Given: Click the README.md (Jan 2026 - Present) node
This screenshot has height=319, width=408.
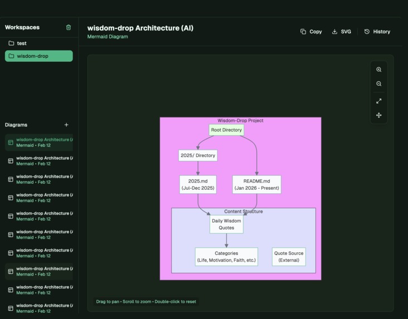Looking at the screenshot, I should point(256,185).
